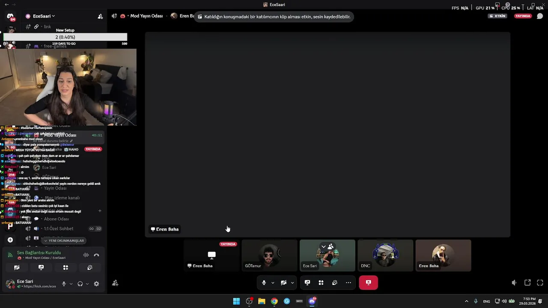
Task: Open the soundboard in the voice panel
Action: (x=90, y=267)
